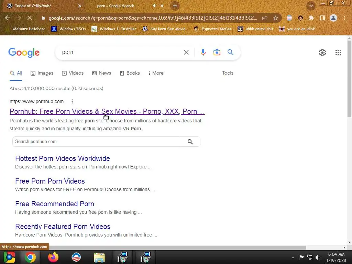Open the search Tools options
The width and height of the screenshot is (352, 264).
pyautogui.click(x=228, y=73)
